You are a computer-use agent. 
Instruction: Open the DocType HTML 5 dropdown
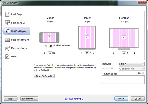(132, 64)
